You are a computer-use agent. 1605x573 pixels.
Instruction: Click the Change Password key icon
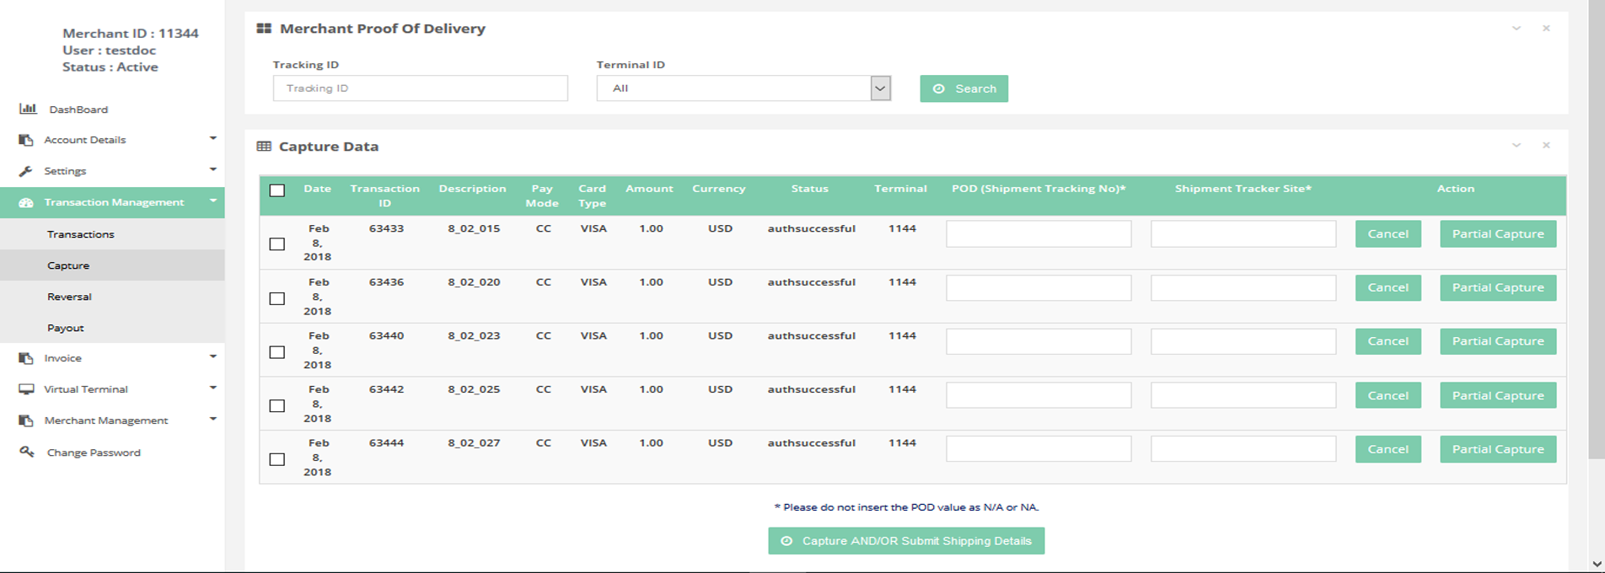point(27,453)
